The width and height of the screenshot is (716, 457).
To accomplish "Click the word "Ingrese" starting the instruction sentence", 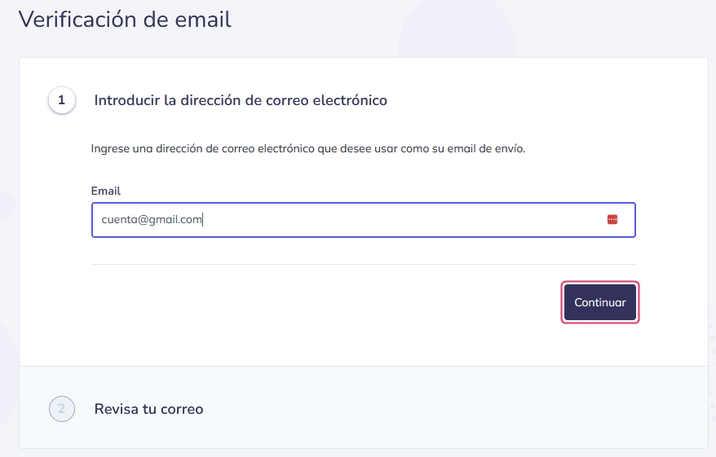I will pos(110,149).
